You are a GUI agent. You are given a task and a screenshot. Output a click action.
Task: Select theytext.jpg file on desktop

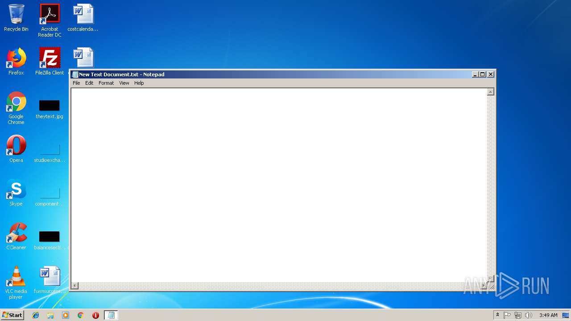(50, 109)
